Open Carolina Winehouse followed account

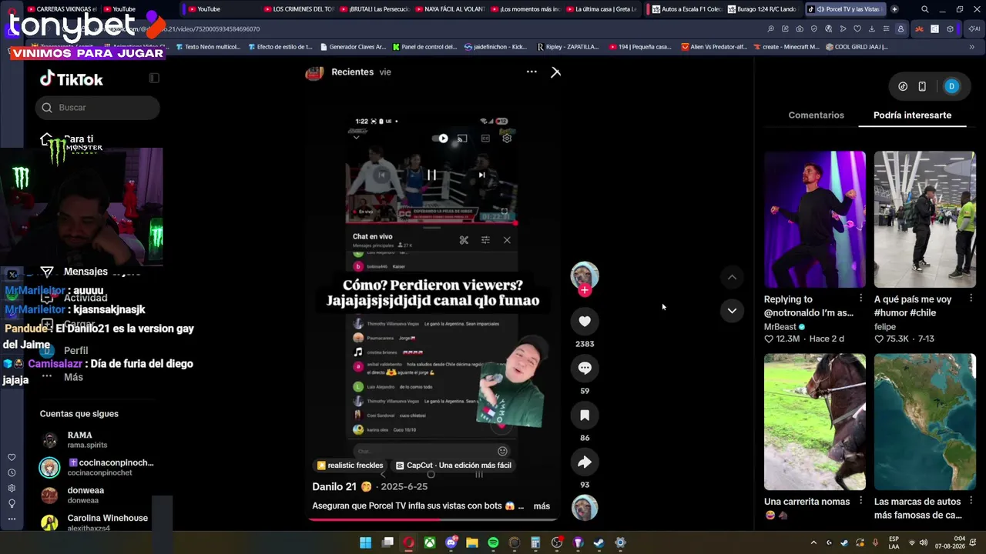(x=96, y=522)
